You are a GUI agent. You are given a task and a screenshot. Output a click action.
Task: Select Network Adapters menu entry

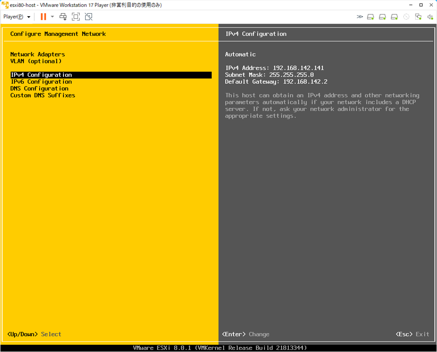tap(38, 54)
